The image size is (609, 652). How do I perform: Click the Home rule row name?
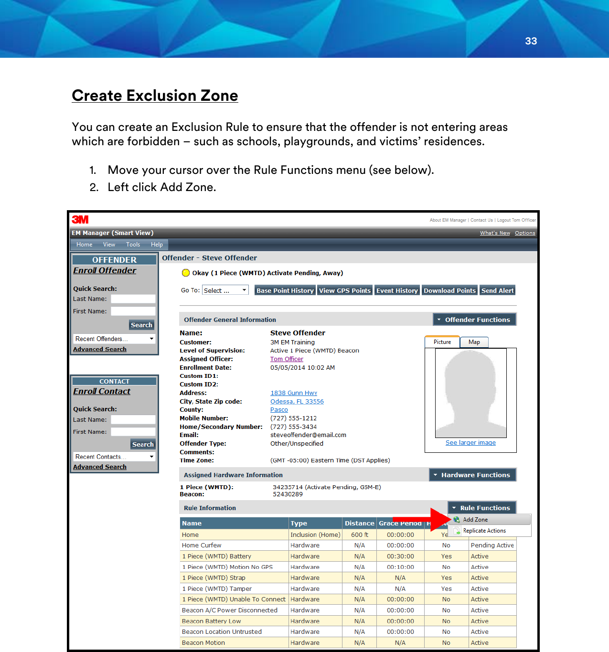coord(190,535)
